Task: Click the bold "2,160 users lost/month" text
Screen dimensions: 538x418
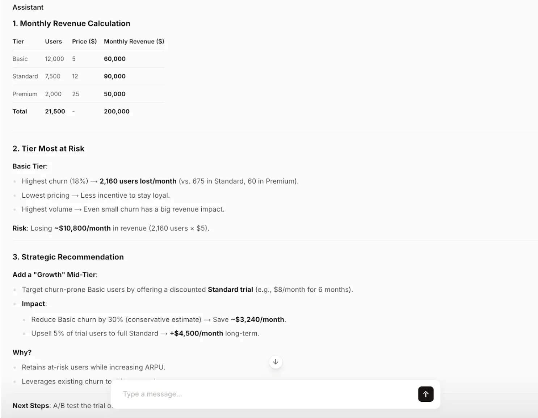Action: tap(138, 181)
